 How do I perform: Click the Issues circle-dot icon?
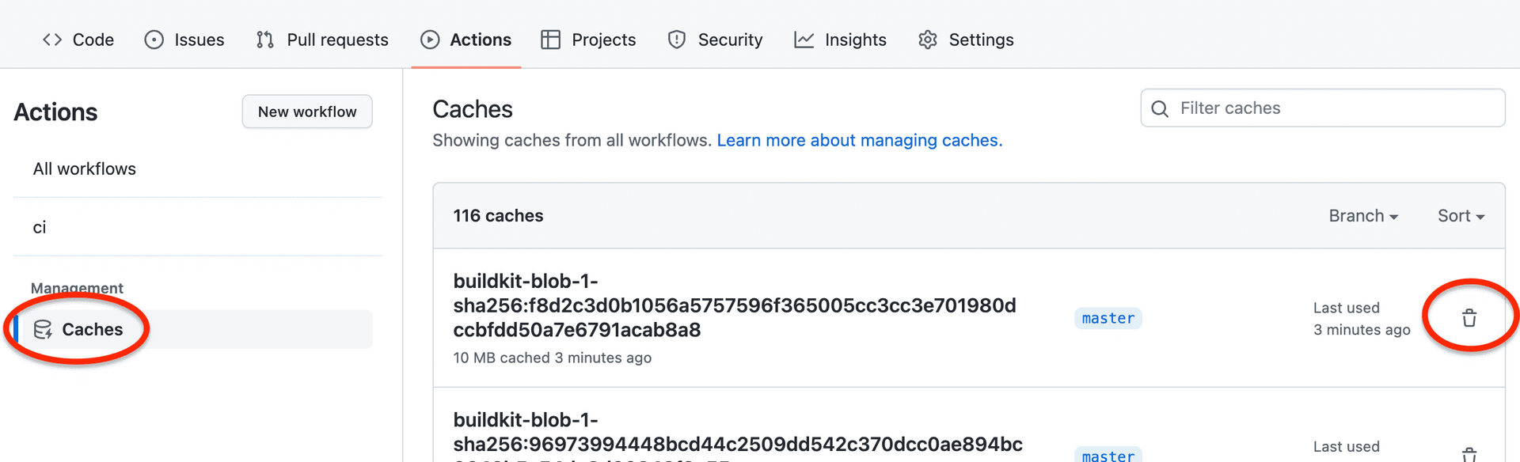point(154,40)
